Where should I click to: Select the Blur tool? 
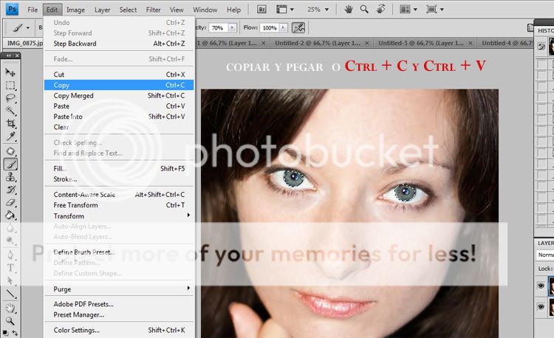[x=10, y=228]
